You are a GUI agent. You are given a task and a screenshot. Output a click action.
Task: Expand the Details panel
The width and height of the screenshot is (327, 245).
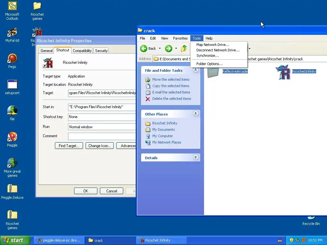195,157
